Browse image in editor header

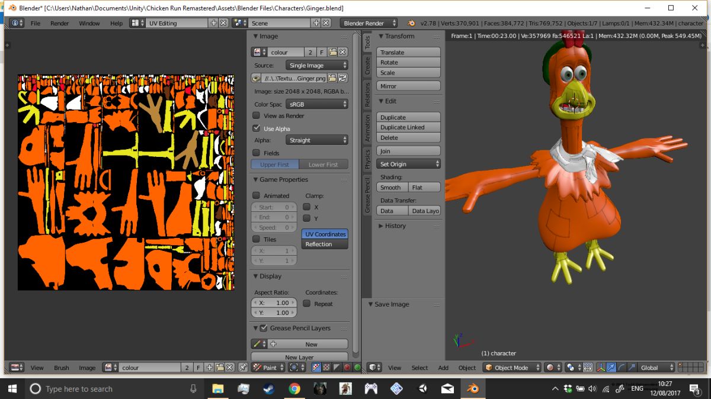coord(110,368)
